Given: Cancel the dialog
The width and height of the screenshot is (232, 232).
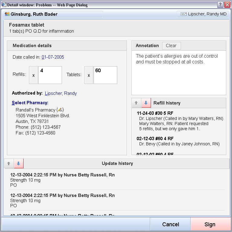Looking at the screenshot, I should pyautogui.click(x=170, y=224).
